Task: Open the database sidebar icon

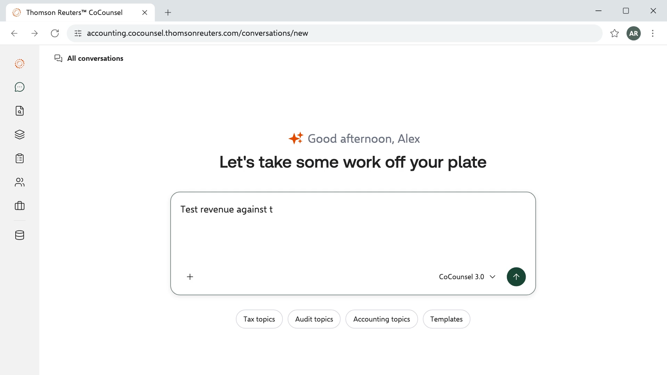Action: pyautogui.click(x=20, y=235)
